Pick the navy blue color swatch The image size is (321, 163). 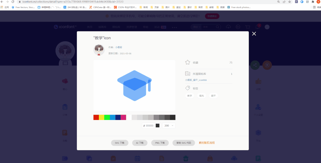[x=118, y=118]
